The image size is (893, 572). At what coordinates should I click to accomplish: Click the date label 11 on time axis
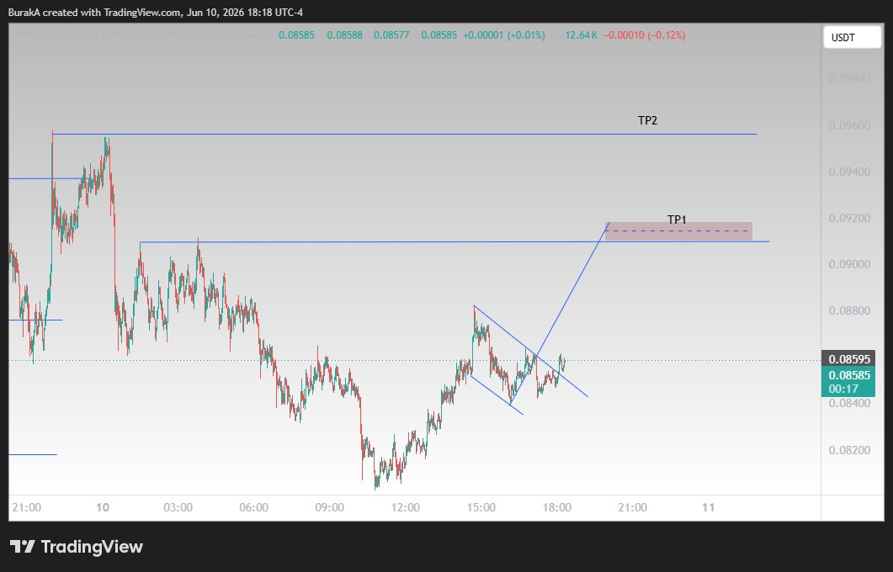708,507
